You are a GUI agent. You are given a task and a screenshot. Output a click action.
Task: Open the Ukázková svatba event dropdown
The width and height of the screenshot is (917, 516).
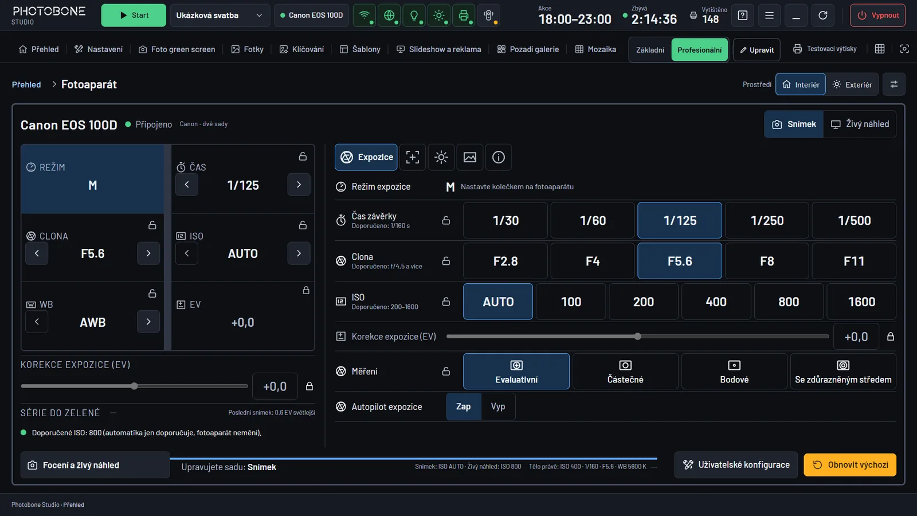(220, 15)
